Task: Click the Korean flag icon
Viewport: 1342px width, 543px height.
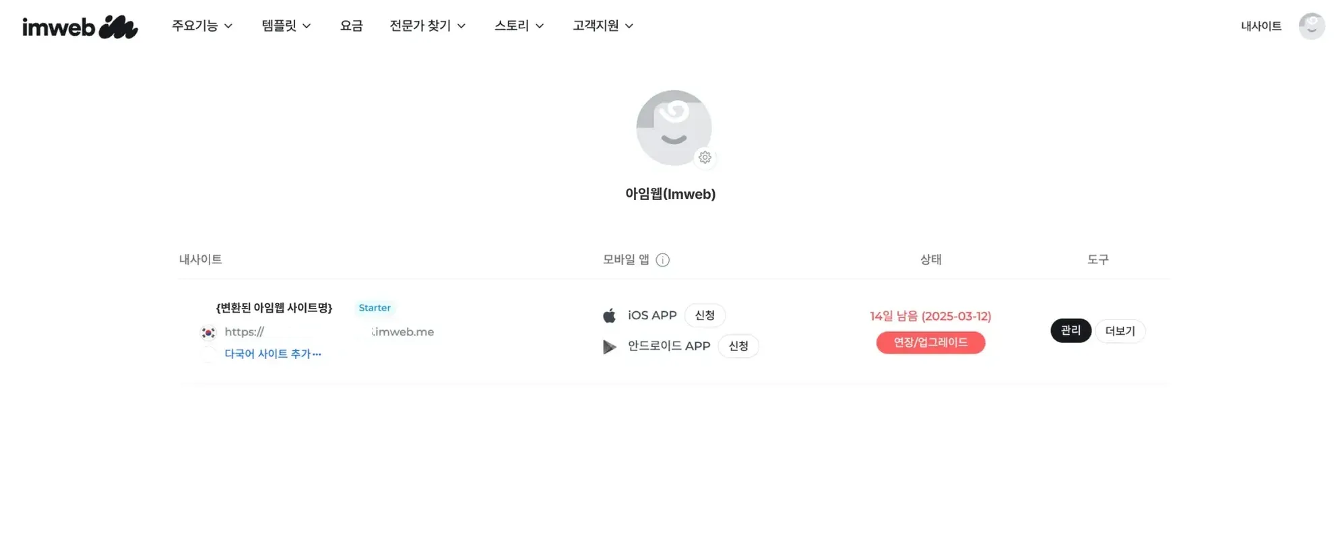Action: [208, 332]
